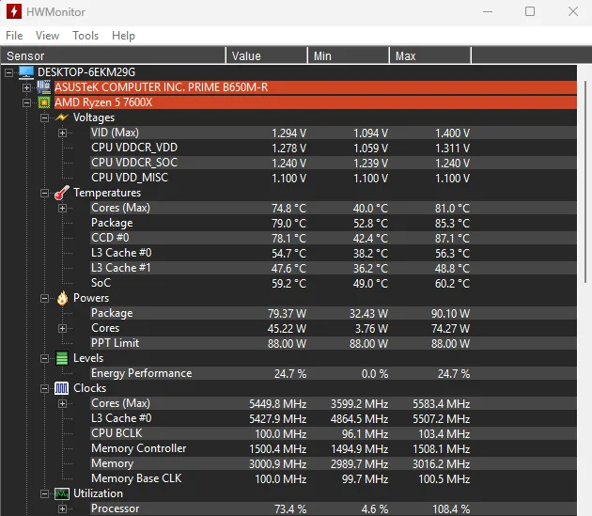The image size is (592, 516).
Task: Click the Value column header
Action: [267, 55]
